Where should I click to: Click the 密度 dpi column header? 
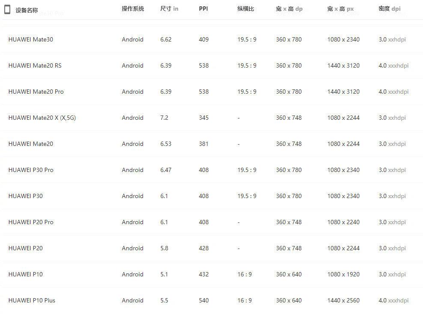[x=389, y=9]
